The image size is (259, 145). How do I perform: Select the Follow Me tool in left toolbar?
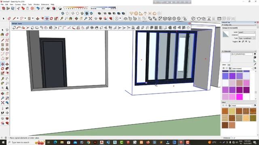coord(7,69)
